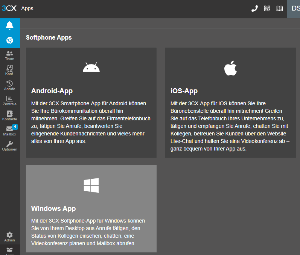Open the DS user profile avatar

(x=294, y=9)
